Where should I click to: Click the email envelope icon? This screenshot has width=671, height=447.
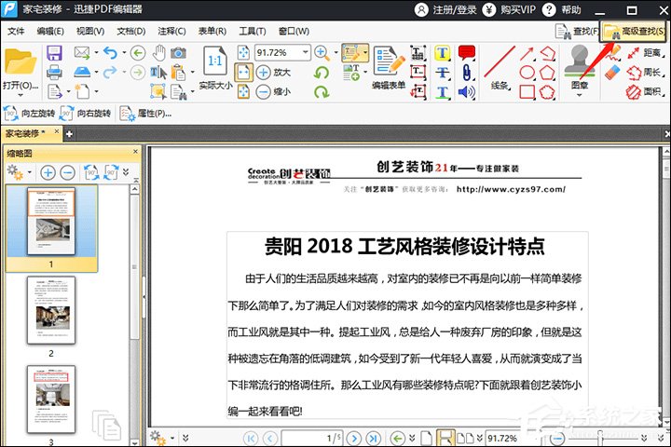click(82, 52)
